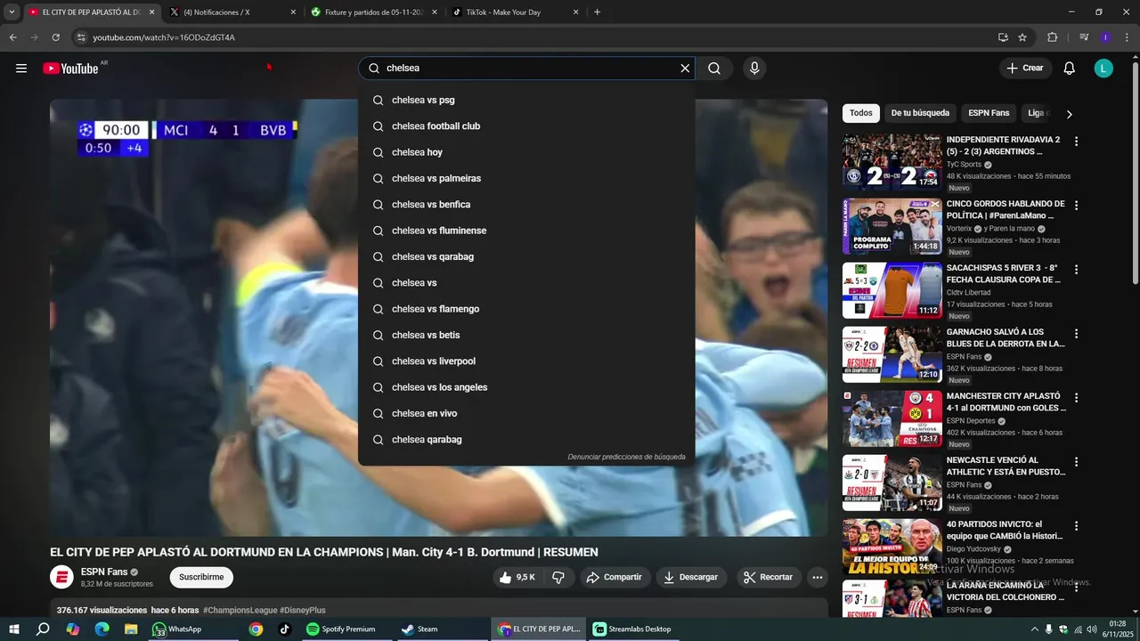The height and width of the screenshot is (641, 1140).
Task: Go back in browser history
Action: point(12,37)
